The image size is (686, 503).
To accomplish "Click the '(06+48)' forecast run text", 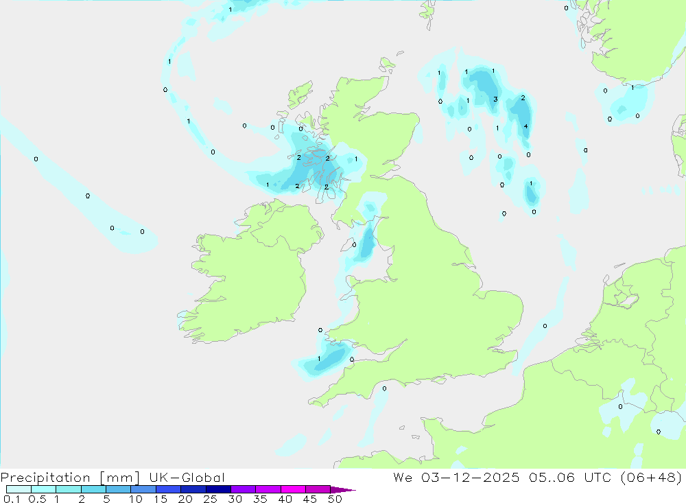I will pyautogui.click(x=651, y=478).
